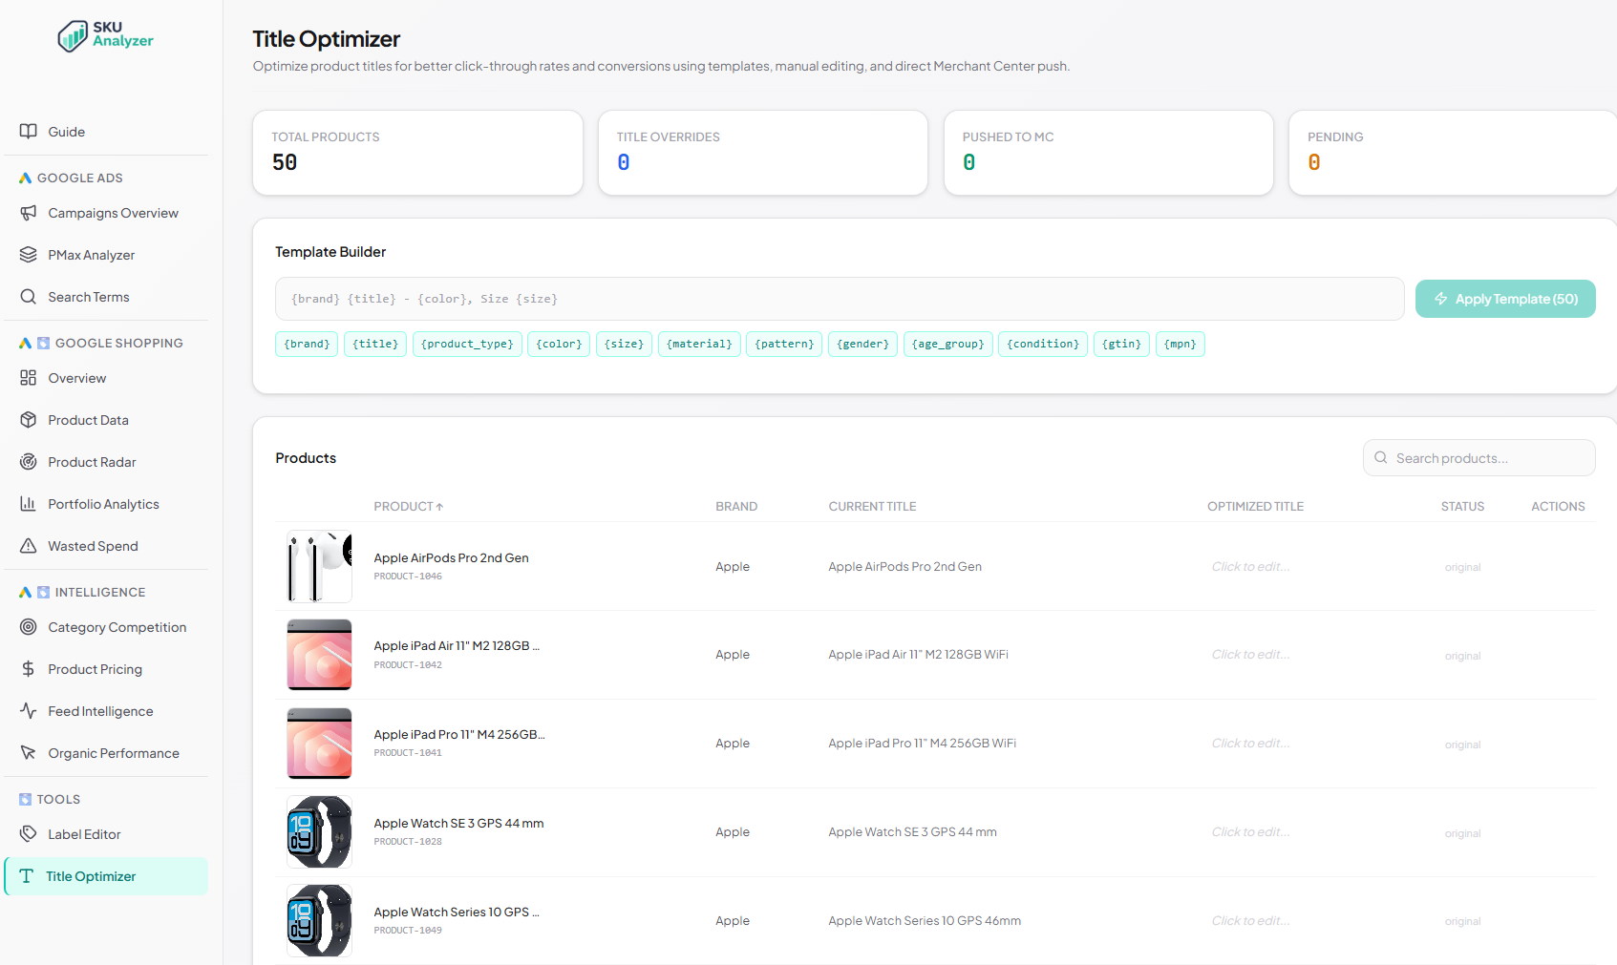Click Apply Template (50) button
This screenshot has width=1617, height=965.
1505,299
